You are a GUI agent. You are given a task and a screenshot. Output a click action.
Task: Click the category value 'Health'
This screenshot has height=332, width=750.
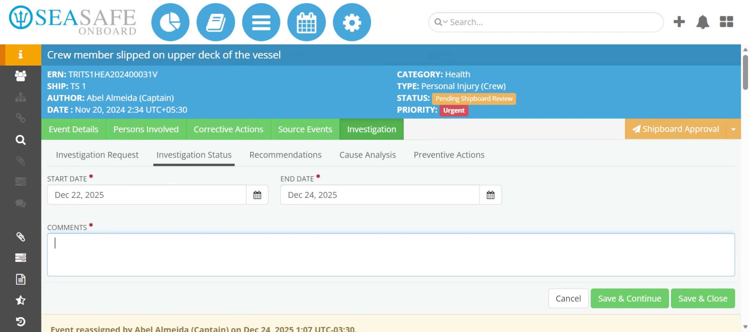pyautogui.click(x=457, y=75)
